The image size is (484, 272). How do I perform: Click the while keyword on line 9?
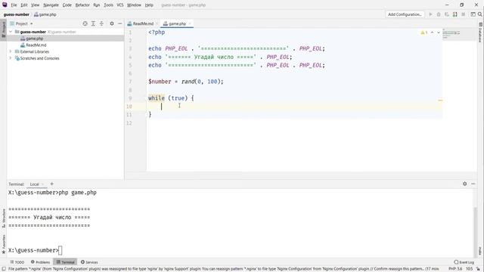pos(157,98)
